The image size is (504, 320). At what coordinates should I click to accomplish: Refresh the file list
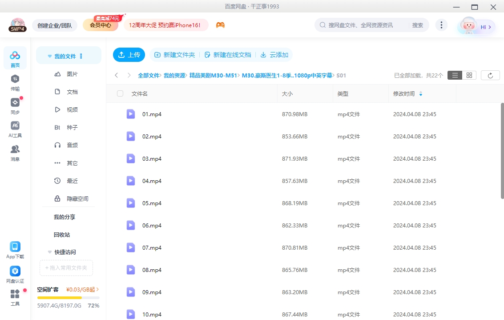(x=490, y=75)
